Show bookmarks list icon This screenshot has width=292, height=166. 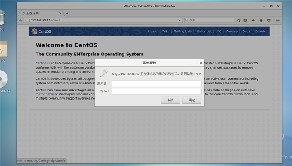pos(245,20)
